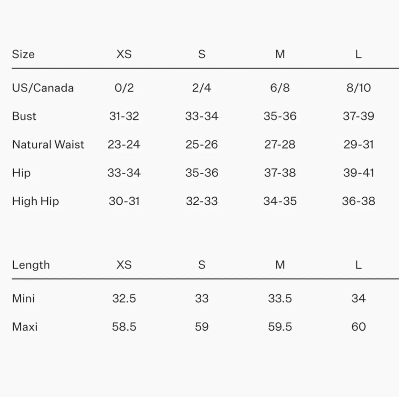Click the 37-38 hip measurement

click(x=280, y=173)
